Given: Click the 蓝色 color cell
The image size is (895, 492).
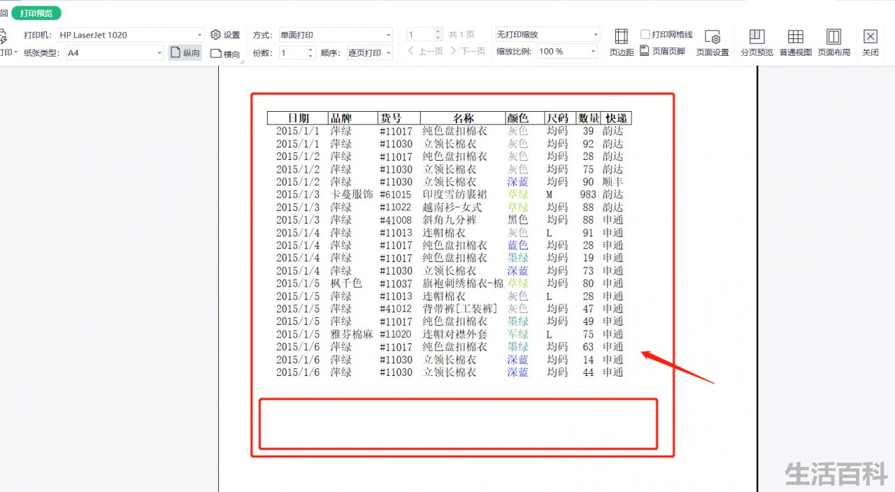Looking at the screenshot, I should coord(517,245).
